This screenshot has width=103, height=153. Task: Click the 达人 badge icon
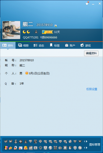tap(47, 32)
